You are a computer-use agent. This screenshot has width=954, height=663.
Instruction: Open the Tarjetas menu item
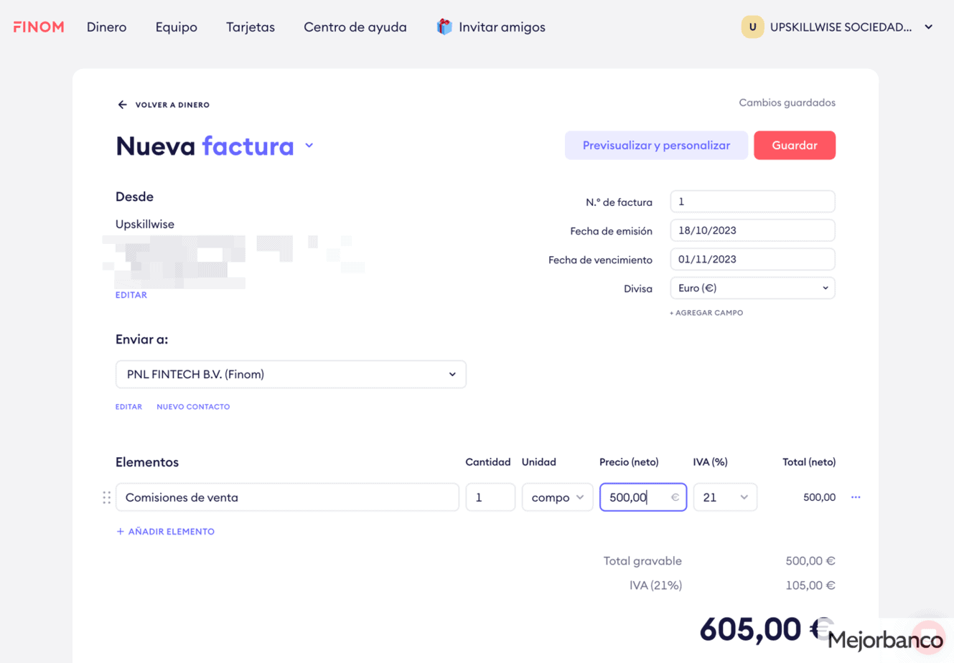click(251, 27)
